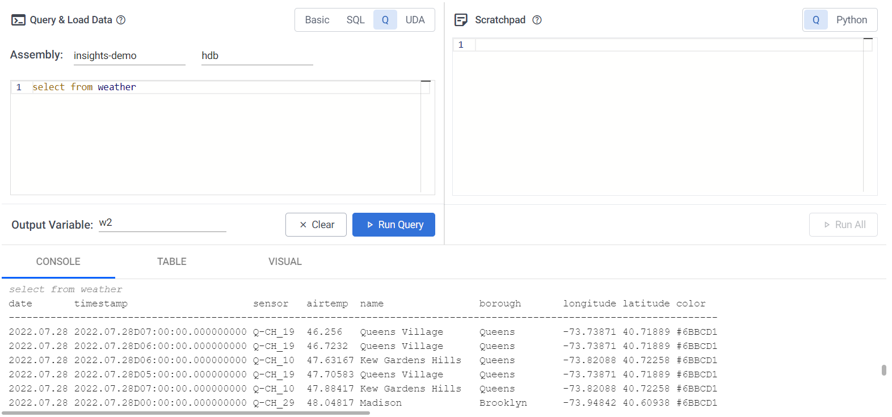Select the Q query mode

point(385,20)
